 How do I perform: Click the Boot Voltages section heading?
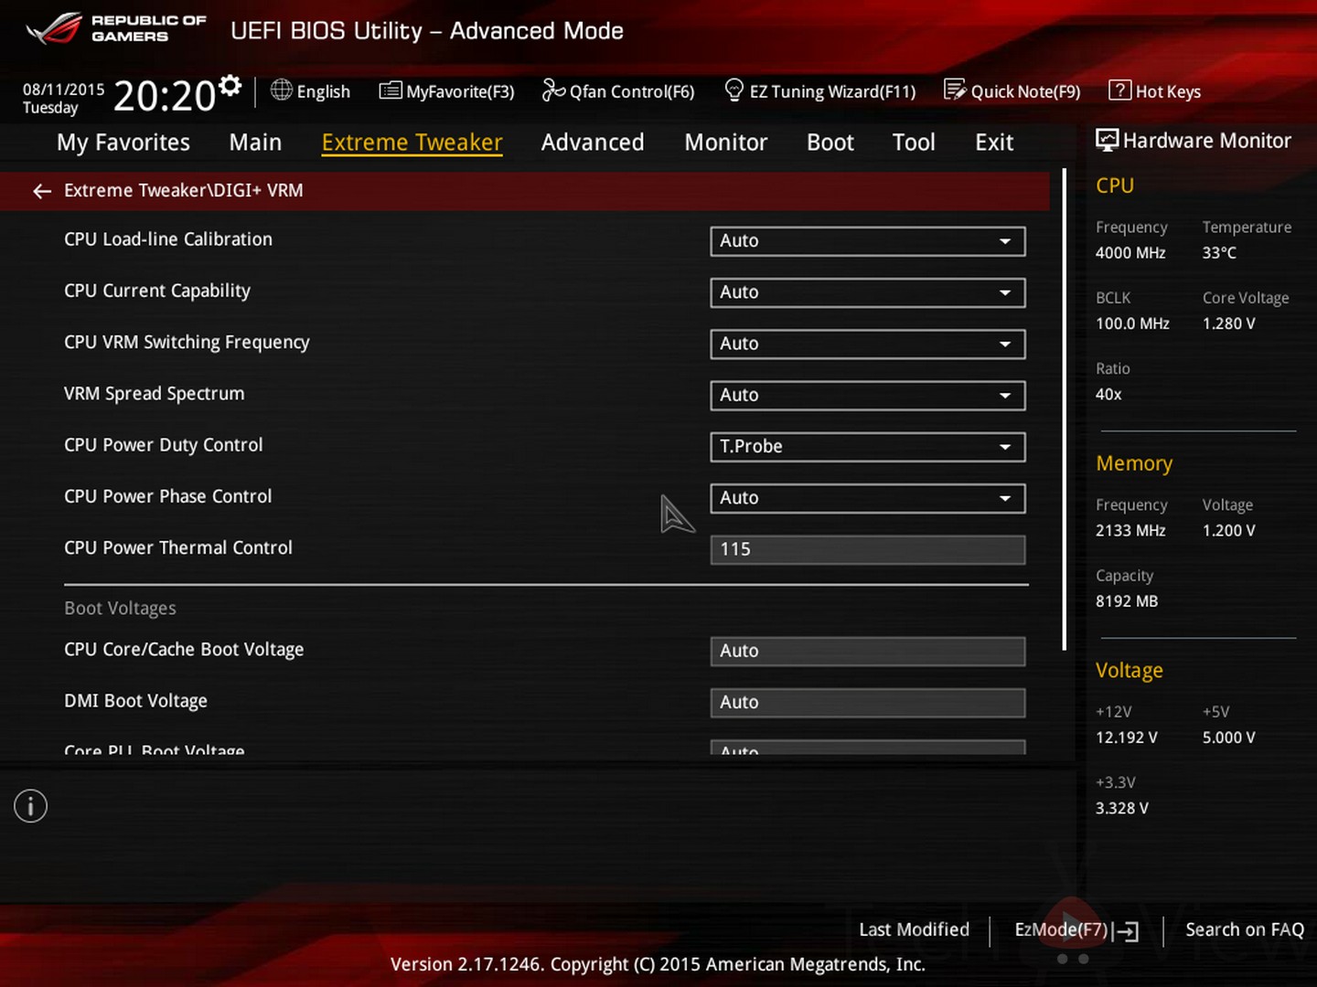(x=120, y=608)
